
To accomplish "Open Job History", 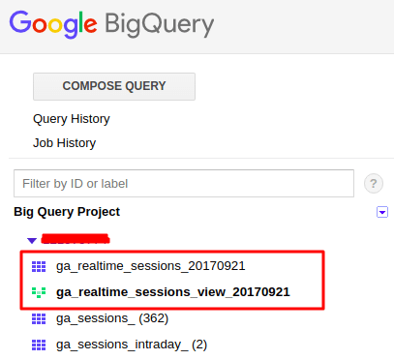I will pos(64,143).
